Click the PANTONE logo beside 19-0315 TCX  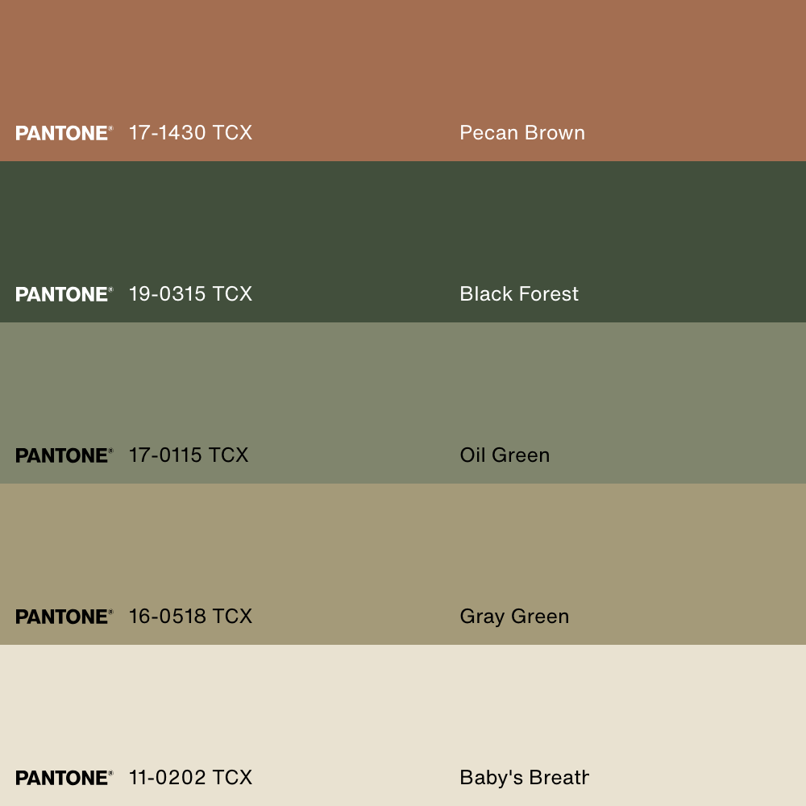[x=64, y=294]
